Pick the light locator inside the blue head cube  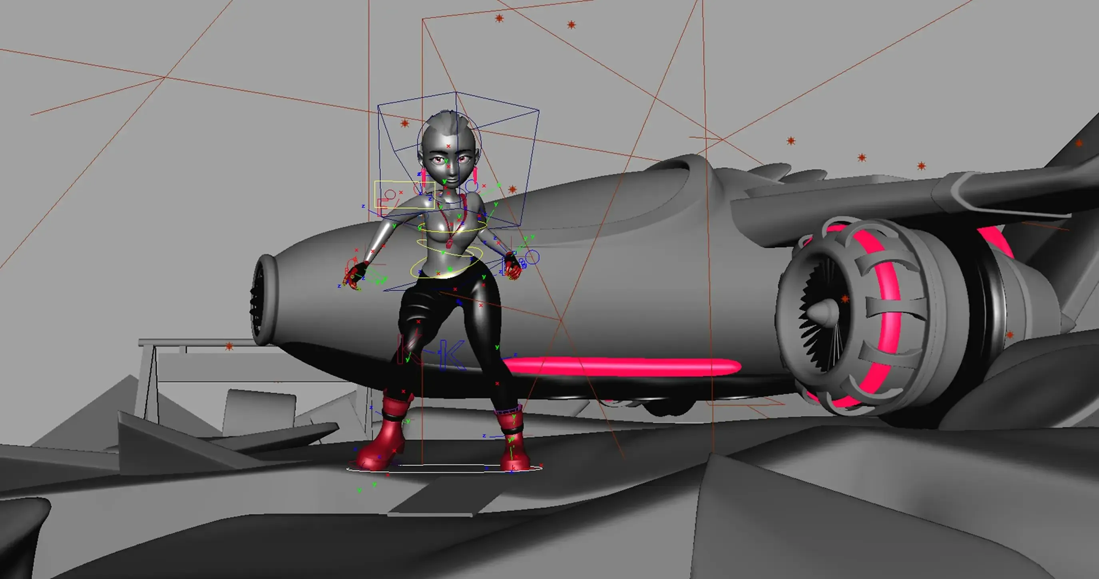click(405, 124)
